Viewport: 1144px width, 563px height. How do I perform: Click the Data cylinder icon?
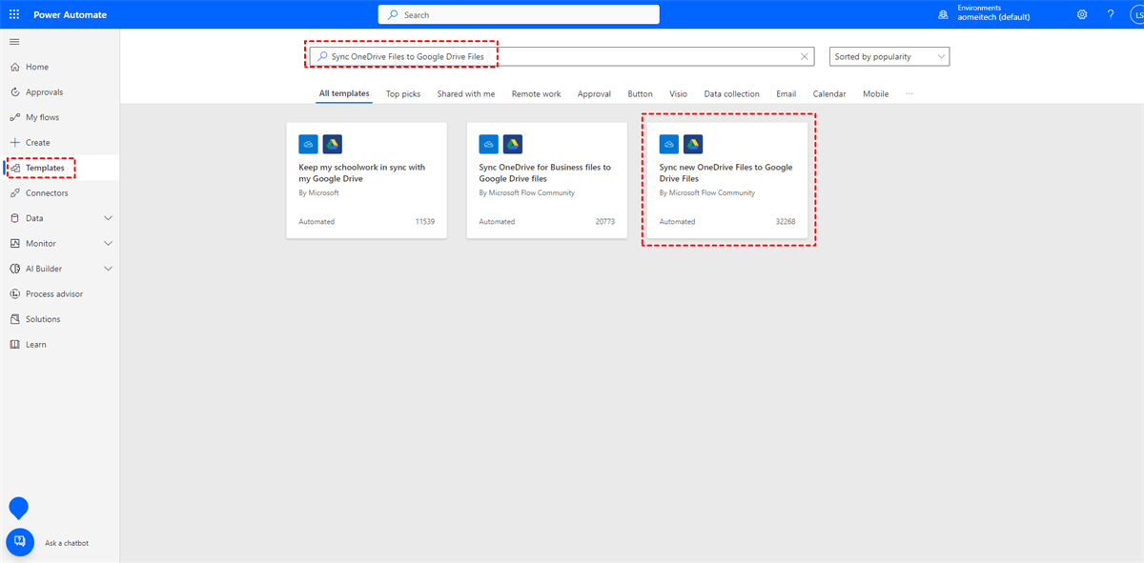[14, 218]
